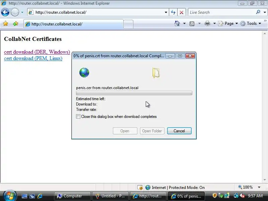Minimize the download dialog window
Image resolution: width=268 pixels, height=201 pixels.
170,56
